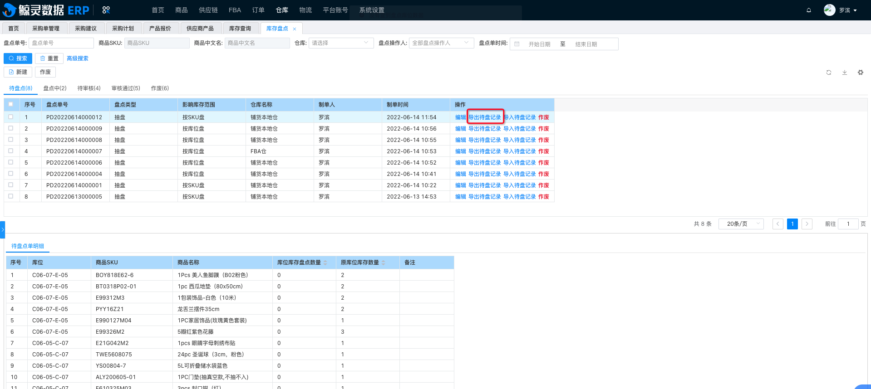Open 高级搜索 link

point(78,58)
